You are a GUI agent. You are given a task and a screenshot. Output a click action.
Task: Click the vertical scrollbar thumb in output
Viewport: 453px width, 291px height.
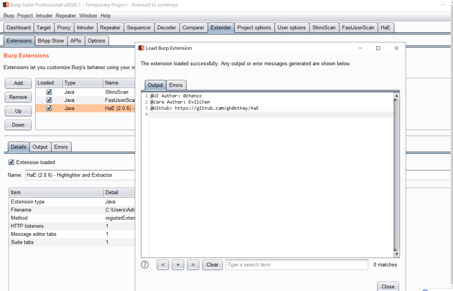pyautogui.click(x=396, y=175)
